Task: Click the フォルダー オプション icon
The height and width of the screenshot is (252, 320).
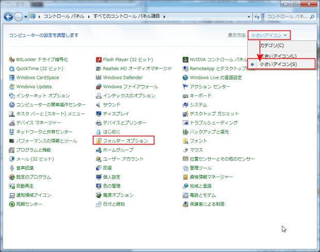Action: click(99, 141)
